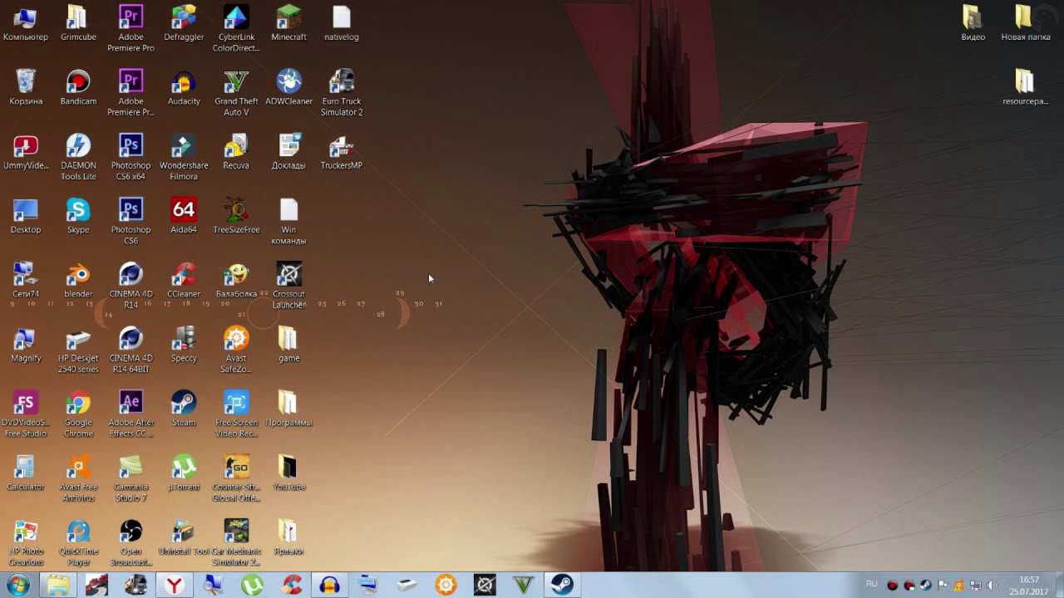Open Балаболка text-to-speech shortcut

point(236,281)
